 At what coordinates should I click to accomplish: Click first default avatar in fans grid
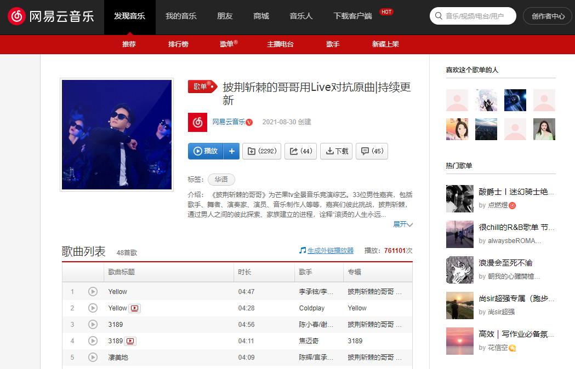pos(457,100)
